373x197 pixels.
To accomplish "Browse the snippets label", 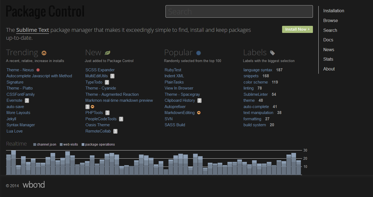I will pos(251,76).
